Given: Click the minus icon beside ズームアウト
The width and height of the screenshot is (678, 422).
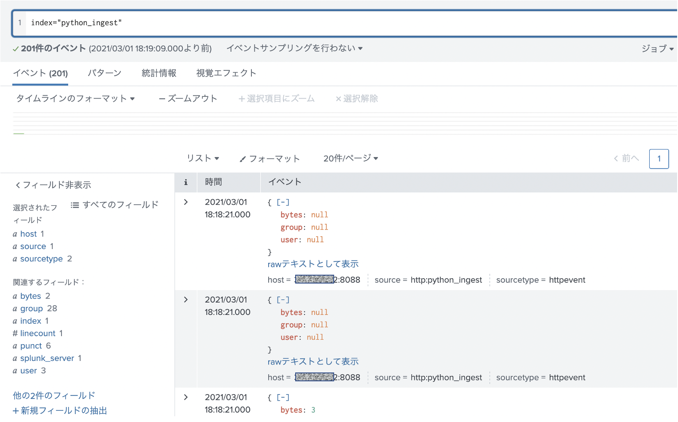Looking at the screenshot, I should [162, 99].
